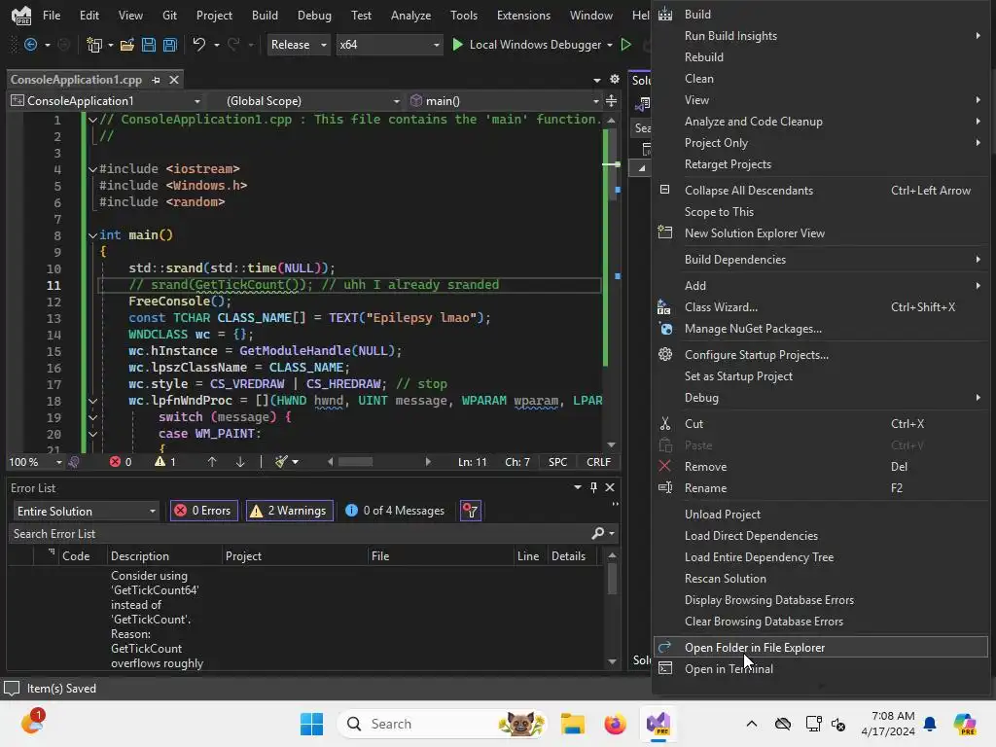Click the Error List filter funnel icon

[471, 511]
